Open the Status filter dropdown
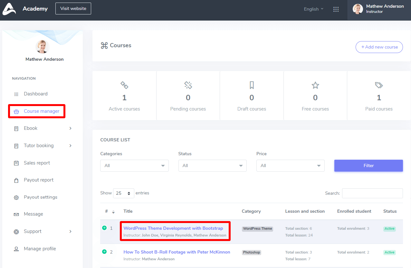The height and width of the screenshot is (268, 411). [212, 165]
